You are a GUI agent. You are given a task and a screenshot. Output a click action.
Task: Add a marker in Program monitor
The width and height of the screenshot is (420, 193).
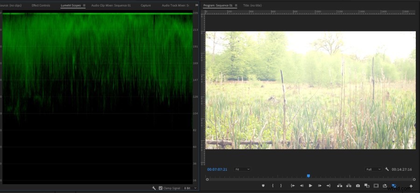263,186
